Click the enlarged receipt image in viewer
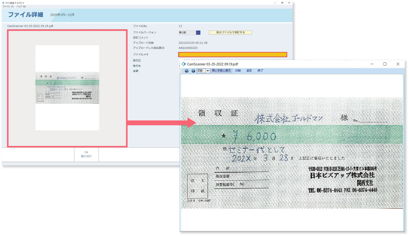Screen dimensions: 409x236 (x=292, y=153)
